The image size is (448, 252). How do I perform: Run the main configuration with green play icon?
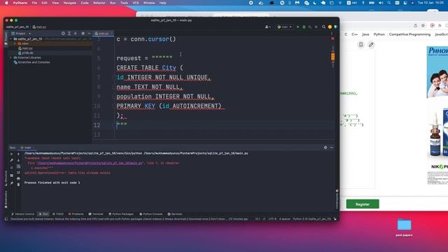click(297, 27)
